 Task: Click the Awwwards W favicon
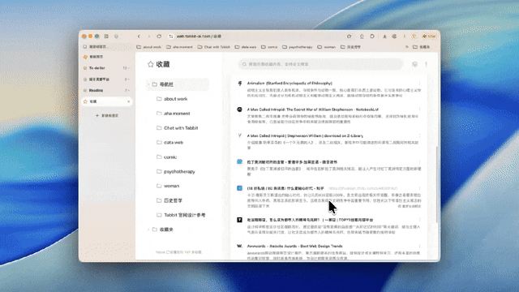tap(240, 247)
